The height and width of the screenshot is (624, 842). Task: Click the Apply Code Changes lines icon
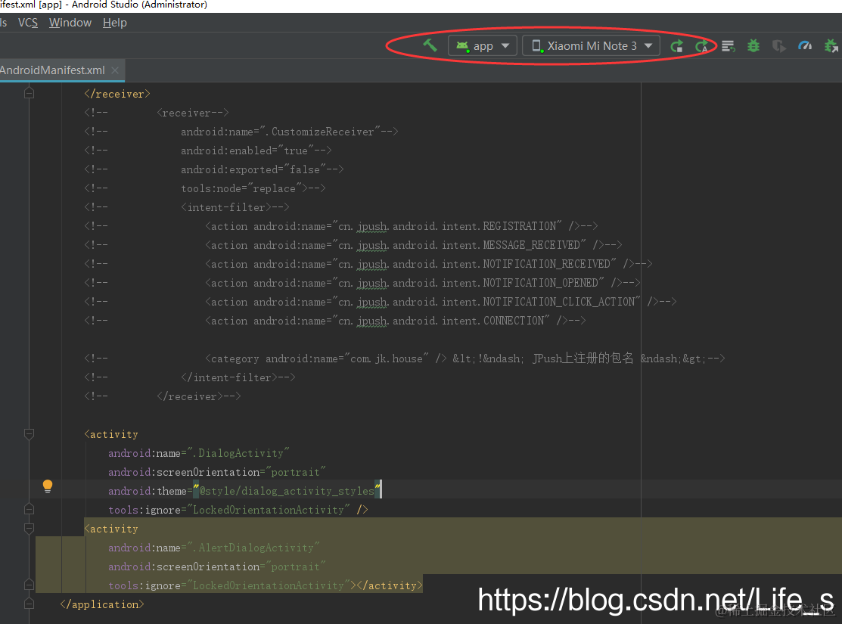(729, 46)
